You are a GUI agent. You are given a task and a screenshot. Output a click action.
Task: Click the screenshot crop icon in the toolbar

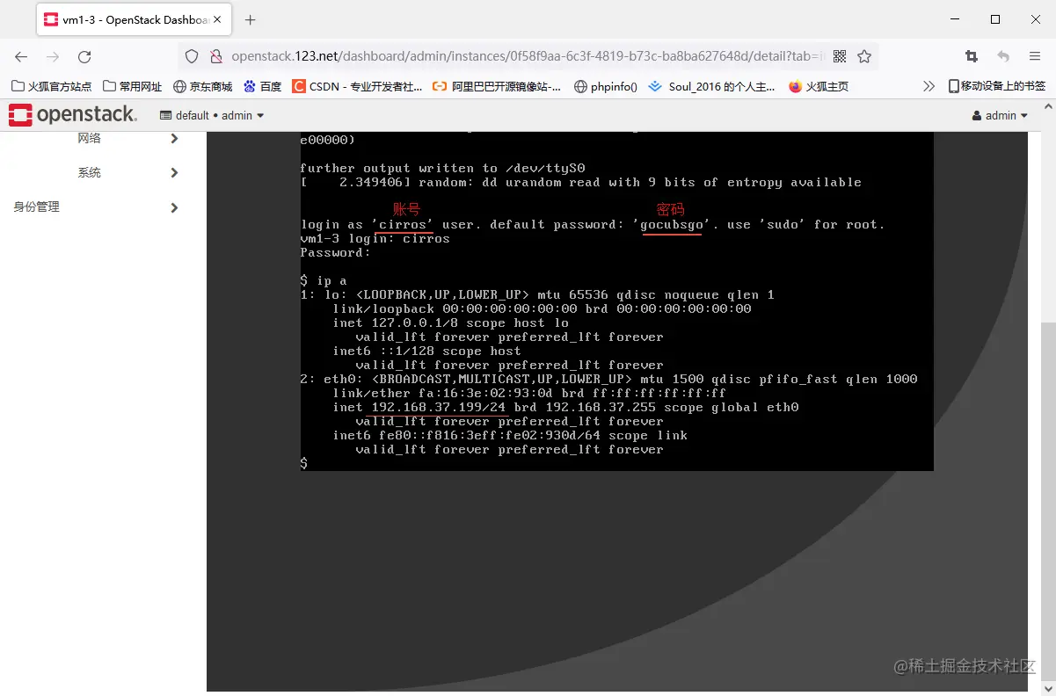[x=972, y=56]
